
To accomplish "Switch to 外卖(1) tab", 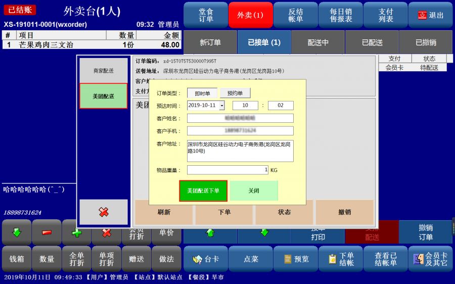I will (251, 15).
